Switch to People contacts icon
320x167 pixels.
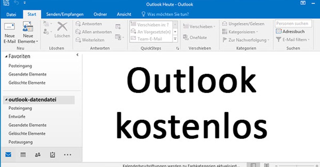(38, 154)
